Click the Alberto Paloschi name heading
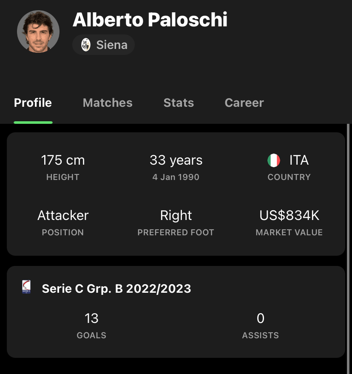 point(150,20)
